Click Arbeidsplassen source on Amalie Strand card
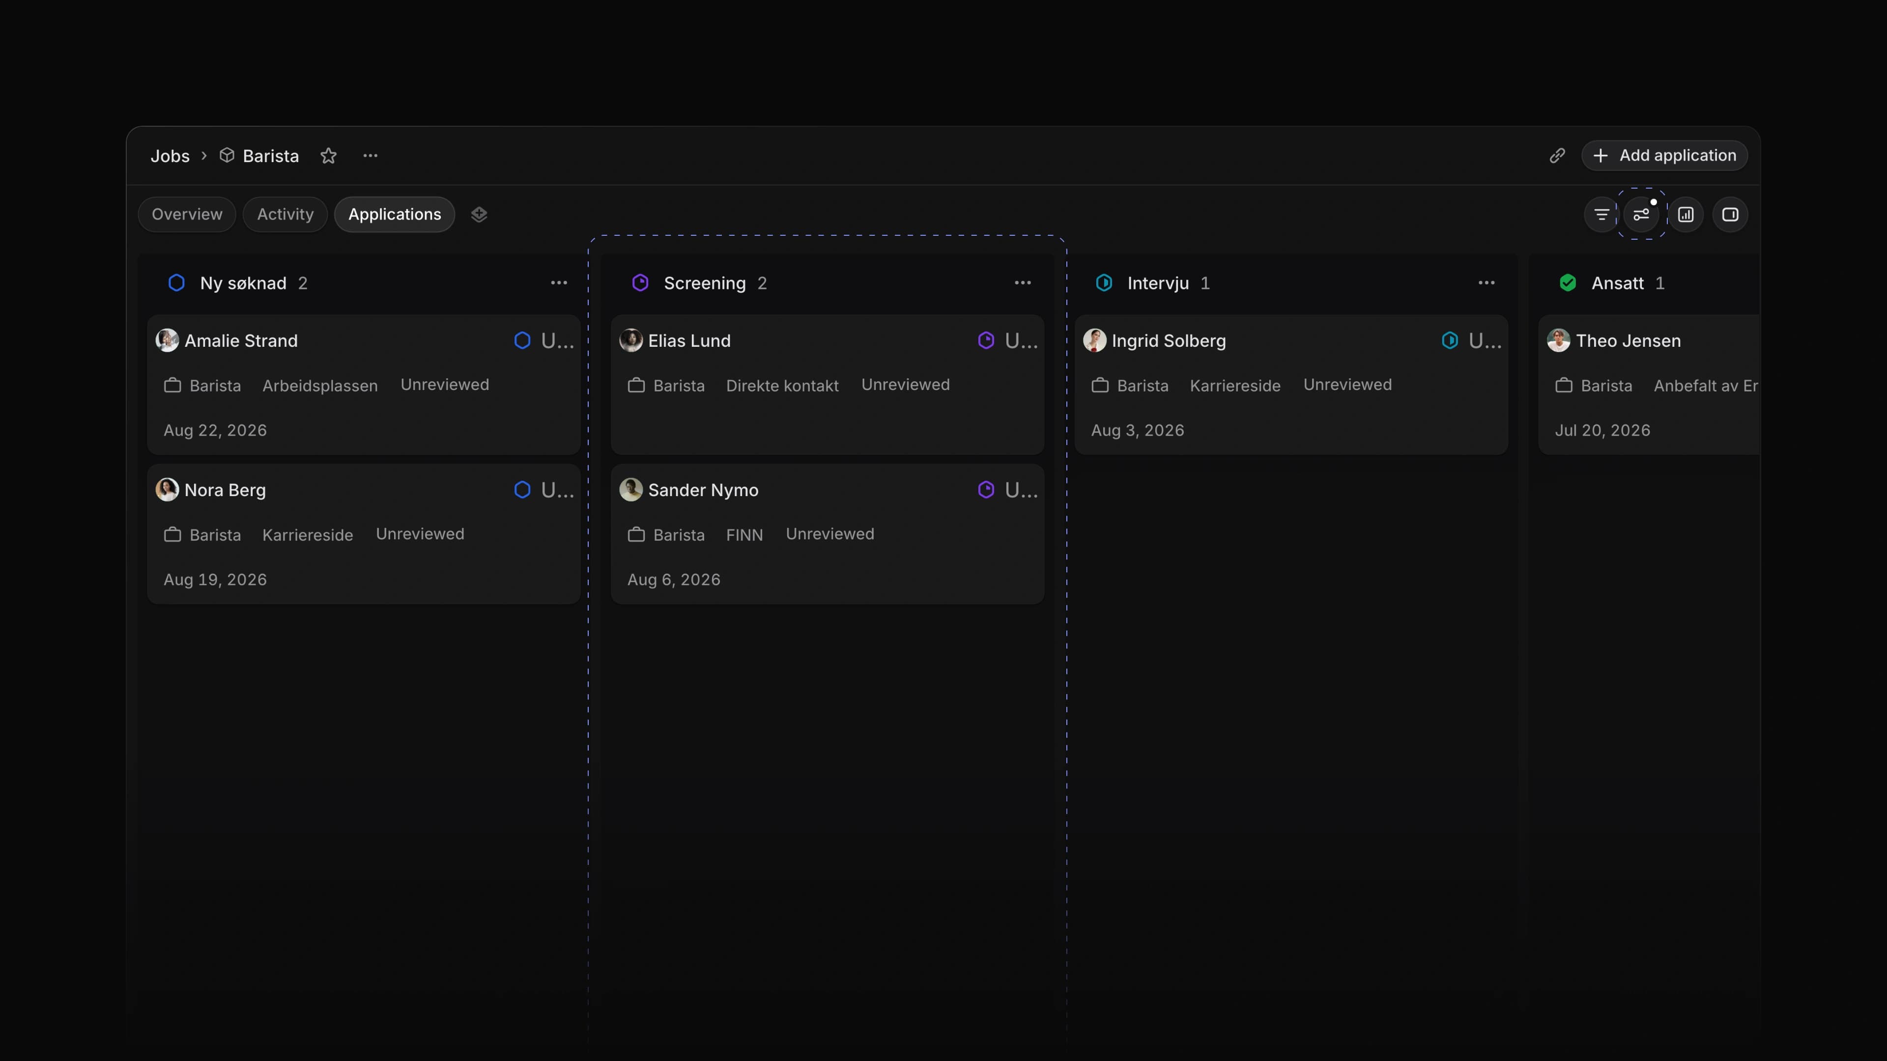The height and width of the screenshot is (1061, 1887). [320, 386]
